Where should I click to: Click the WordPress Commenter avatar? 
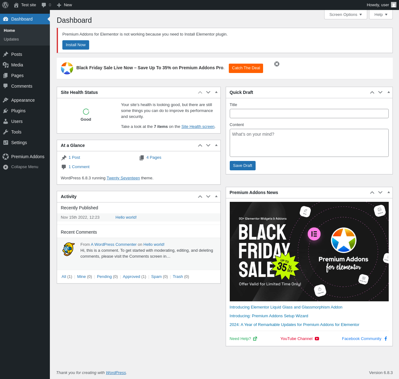coord(69,249)
